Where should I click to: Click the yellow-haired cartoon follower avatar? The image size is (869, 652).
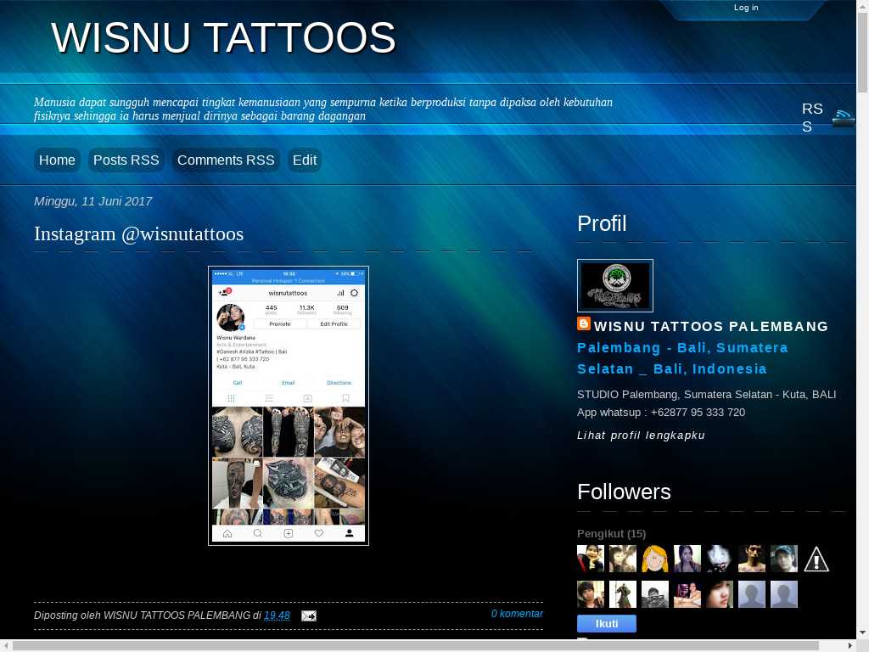pyautogui.click(x=655, y=559)
